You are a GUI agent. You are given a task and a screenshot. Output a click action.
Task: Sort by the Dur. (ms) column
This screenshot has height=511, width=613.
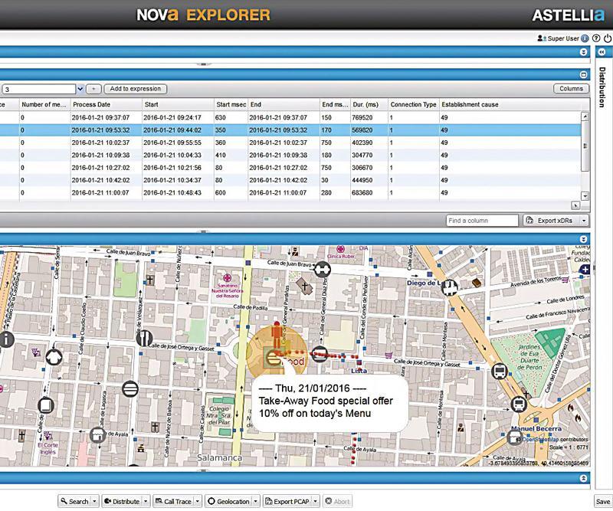coord(369,104)
